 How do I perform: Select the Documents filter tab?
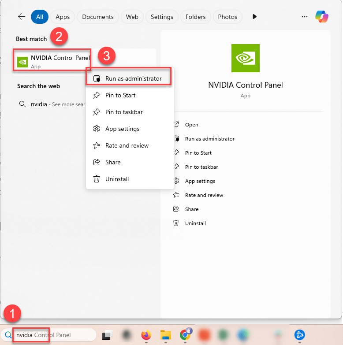point(97,17)
